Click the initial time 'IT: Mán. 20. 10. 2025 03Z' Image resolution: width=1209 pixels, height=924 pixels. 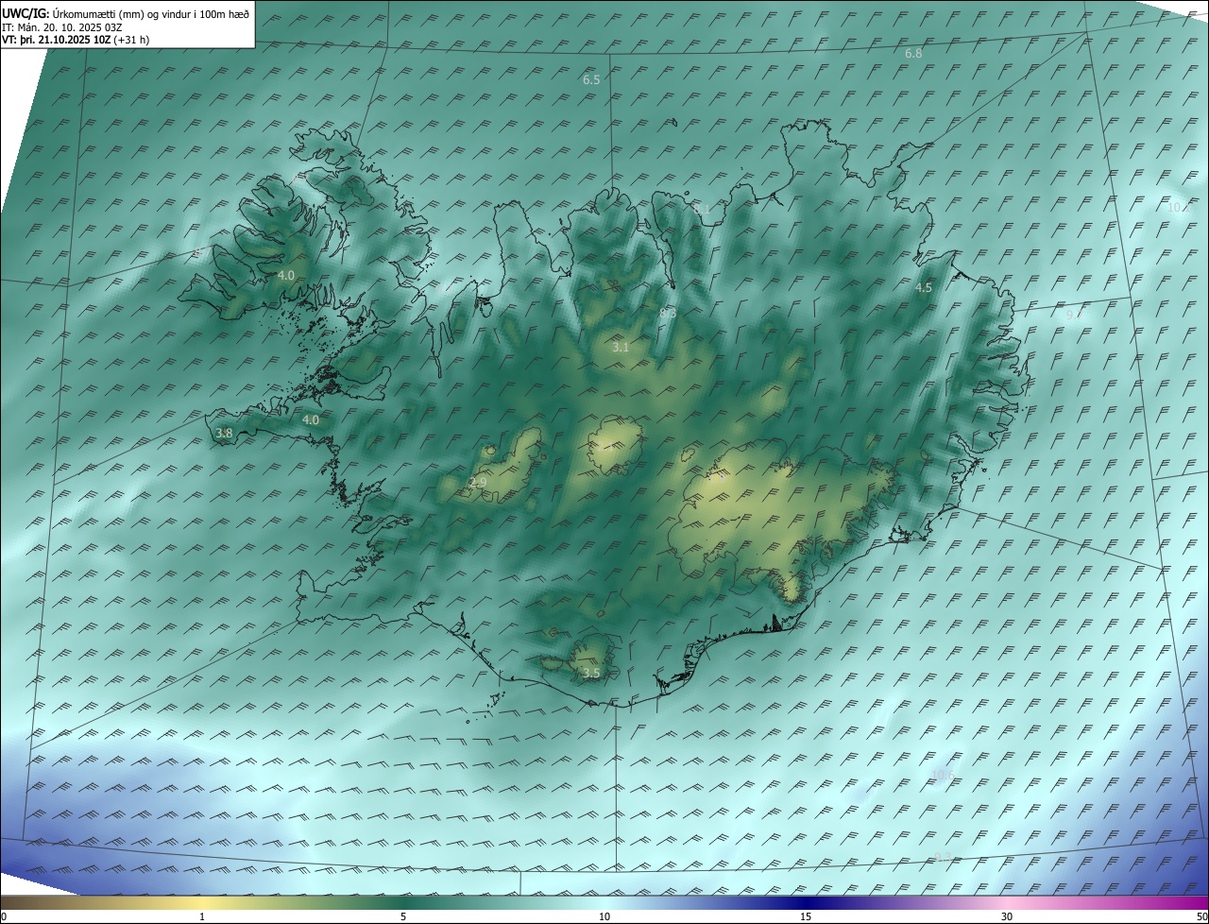tap(61, 27)
